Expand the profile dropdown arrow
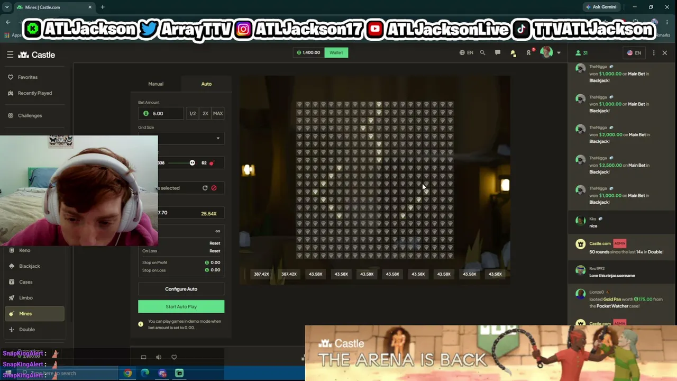This screenshot has width=677, height=381. click(559, 53)
